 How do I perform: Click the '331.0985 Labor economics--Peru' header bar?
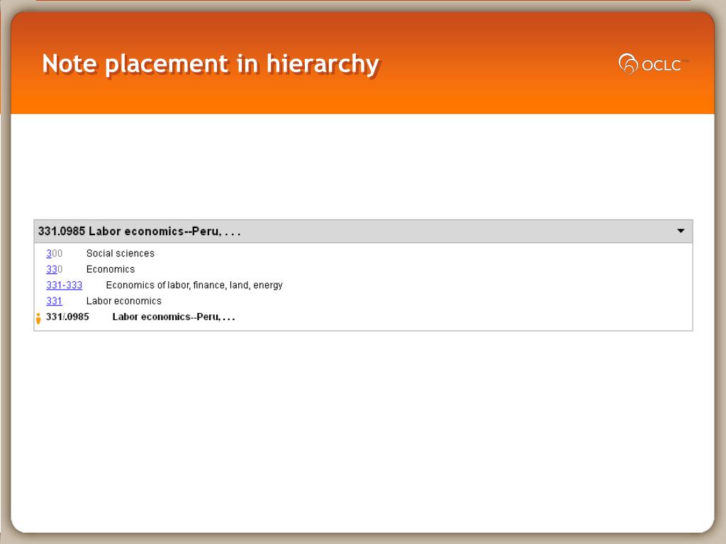pos(364,232)
